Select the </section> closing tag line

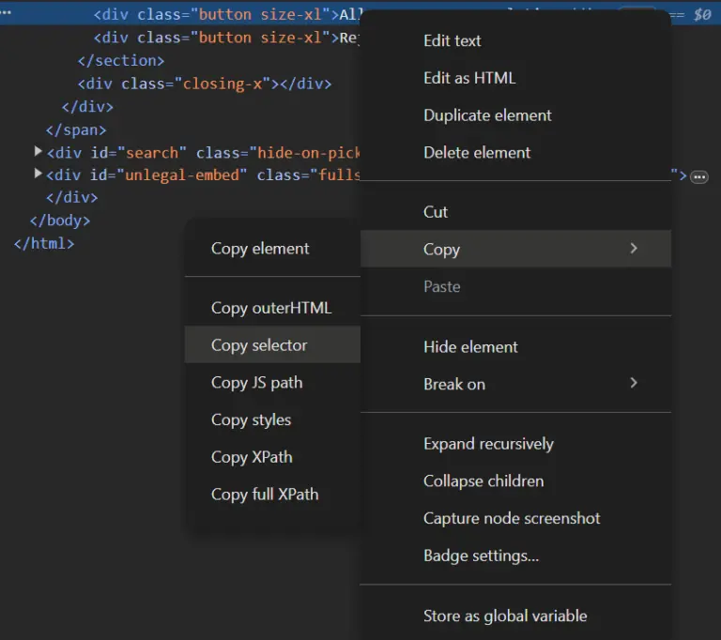(121, 61)
